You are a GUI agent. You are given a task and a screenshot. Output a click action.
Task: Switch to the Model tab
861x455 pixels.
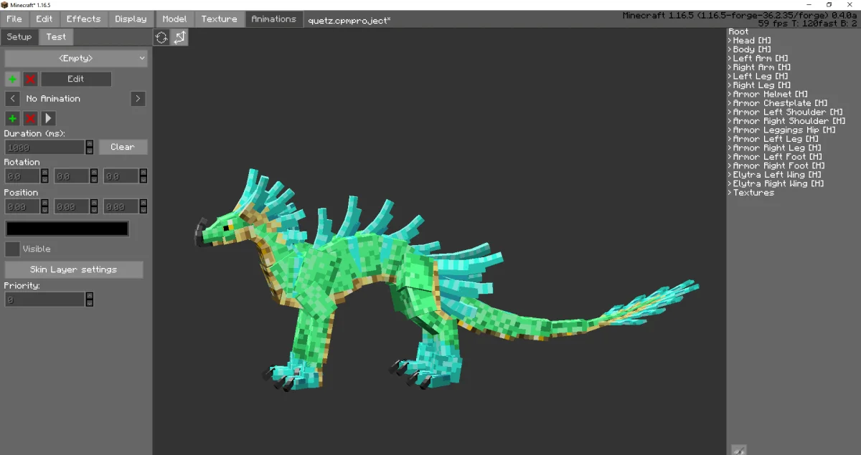pyautogui.click(x=174, y=19)
